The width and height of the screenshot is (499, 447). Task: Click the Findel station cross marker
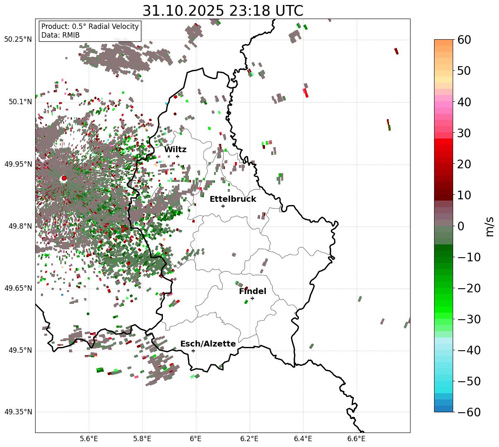252,298
